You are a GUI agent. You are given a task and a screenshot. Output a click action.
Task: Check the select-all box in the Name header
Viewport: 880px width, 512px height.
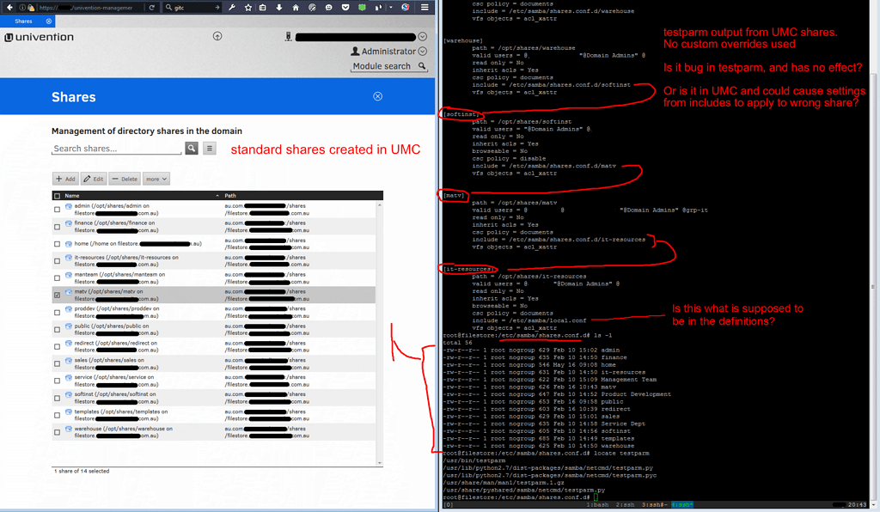(x=57, y=195)
